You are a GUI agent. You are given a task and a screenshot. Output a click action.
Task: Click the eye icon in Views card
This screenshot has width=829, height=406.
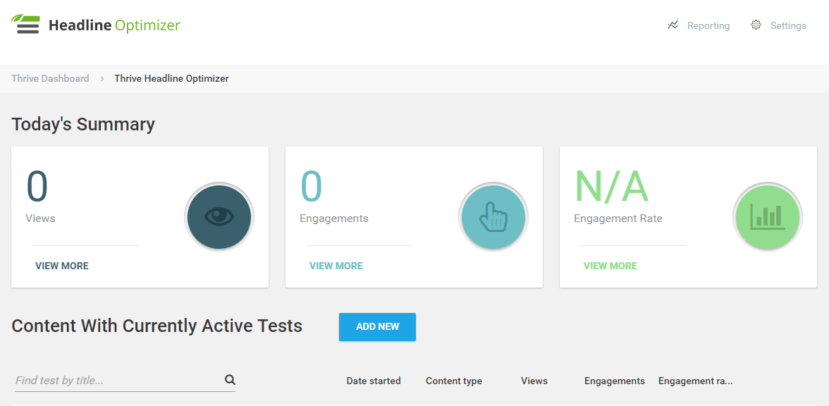click(x=219, y=216)
